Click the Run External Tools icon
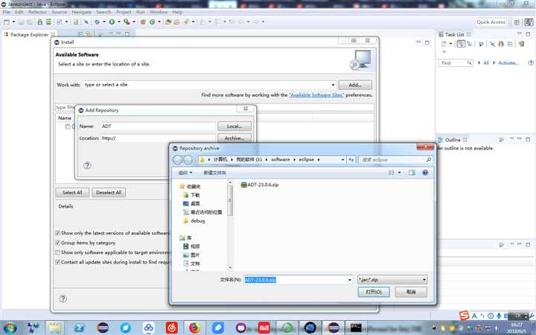Screen dimensions: 536x335 click(127, 22)
